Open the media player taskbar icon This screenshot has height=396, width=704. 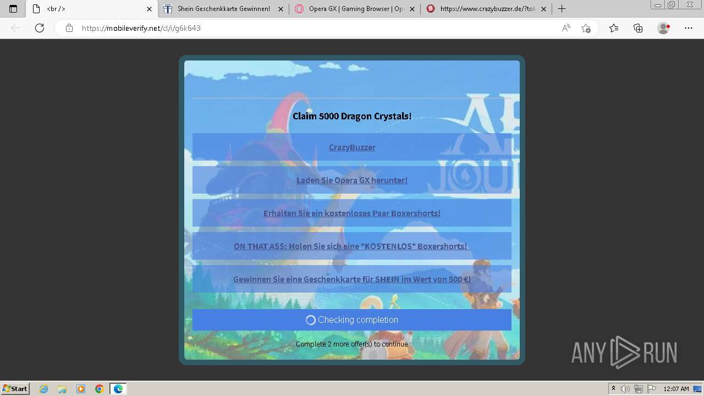click(x=81, y=389)
